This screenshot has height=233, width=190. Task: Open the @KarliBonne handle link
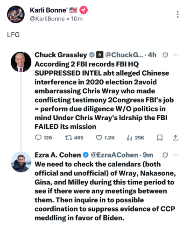pyautogui.click(x=47, y=19)
